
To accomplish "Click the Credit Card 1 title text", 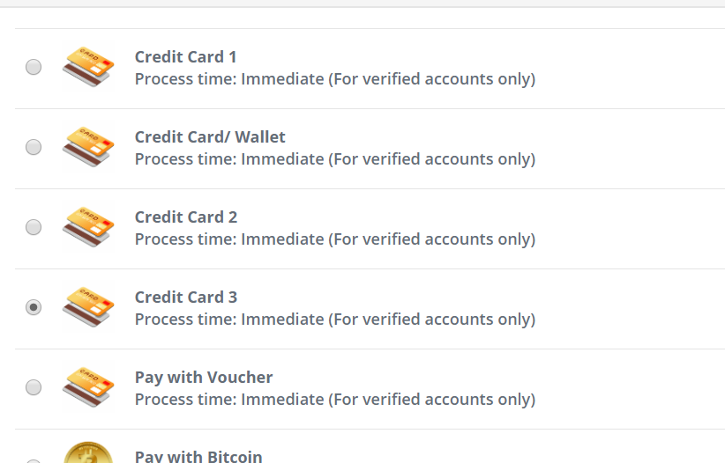I will click(185, 57).
